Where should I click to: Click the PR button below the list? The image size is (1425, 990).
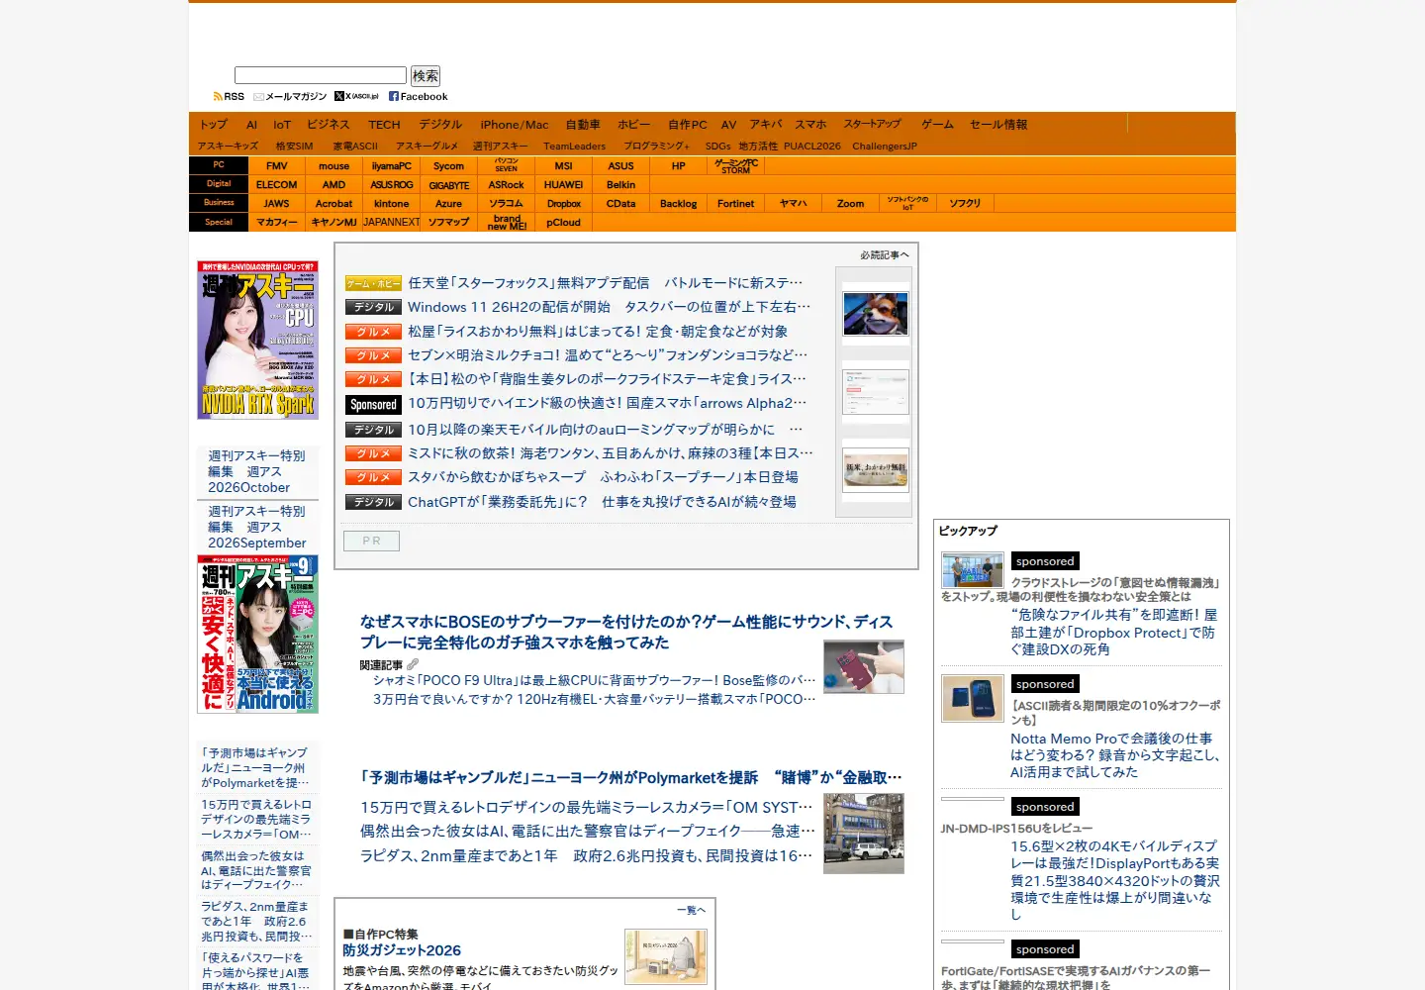[371, 541]
